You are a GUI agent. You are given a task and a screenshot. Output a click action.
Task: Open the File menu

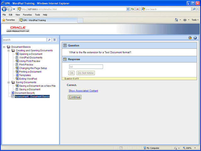(4, 15)
